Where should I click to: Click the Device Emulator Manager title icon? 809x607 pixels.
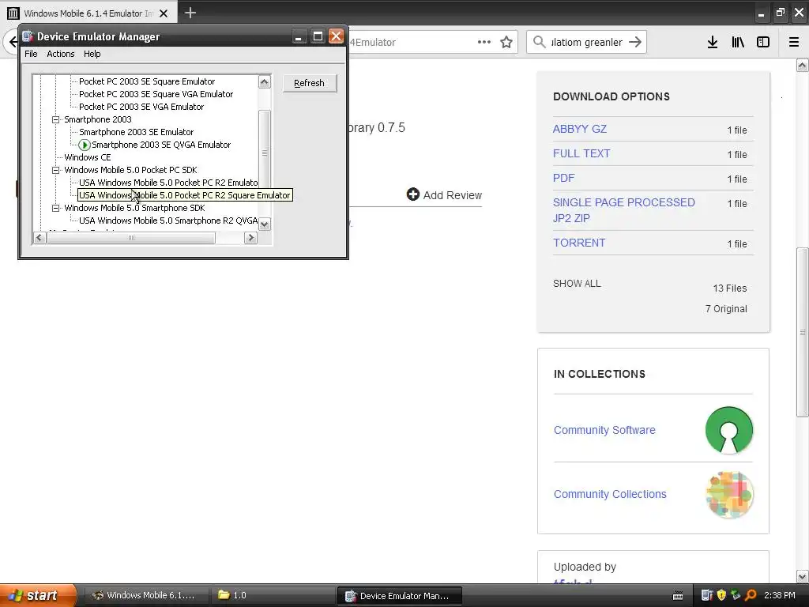click(28, 36)
